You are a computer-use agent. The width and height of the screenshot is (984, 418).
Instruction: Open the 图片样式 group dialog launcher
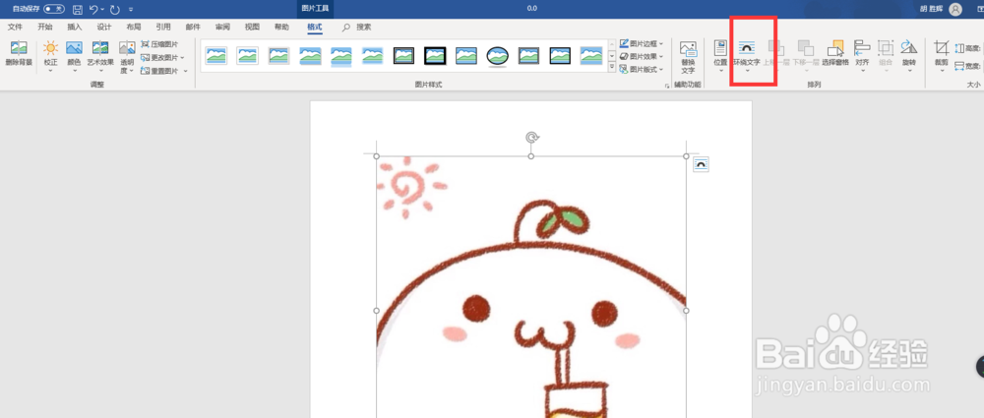point(667,85)
